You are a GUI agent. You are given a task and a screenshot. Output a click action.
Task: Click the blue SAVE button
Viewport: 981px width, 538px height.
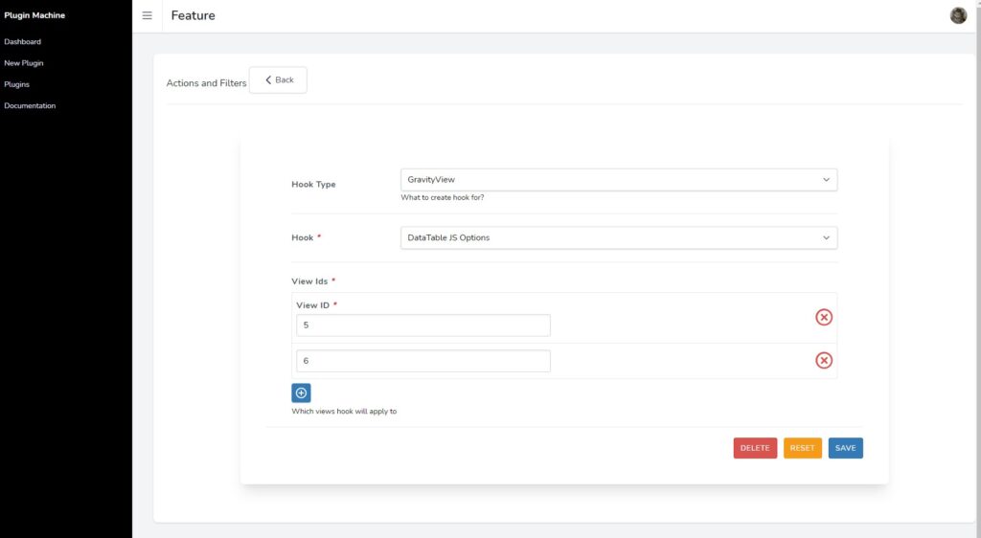tap(845, 448)
